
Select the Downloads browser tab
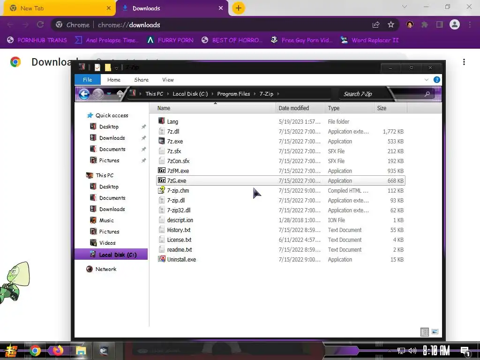click(x=172, y=8)
